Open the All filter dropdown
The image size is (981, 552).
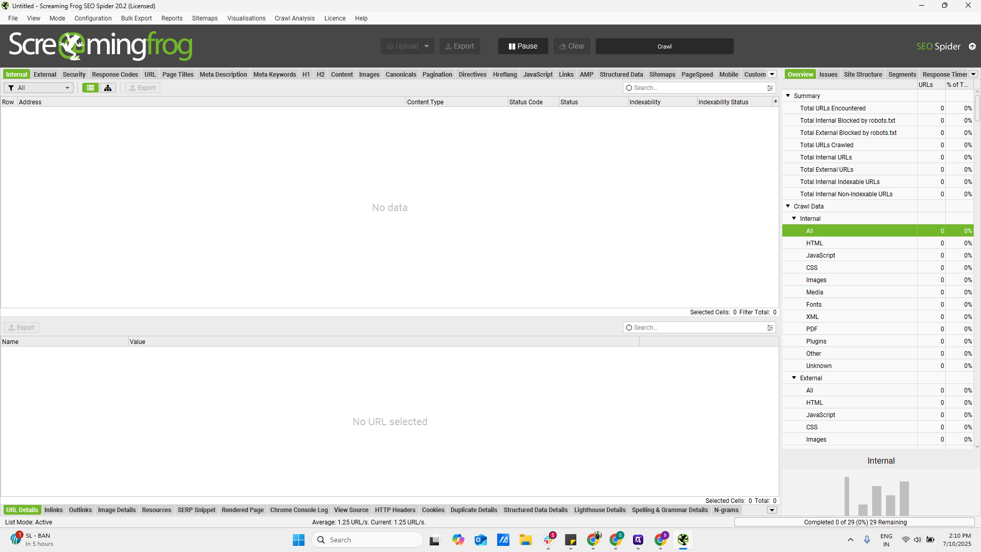38,87
